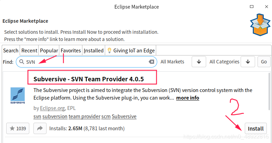Install Subversive SVN Team Provider
Viewport: 272px width, 143px height.
pyautogui.click(x=255, y=129)
